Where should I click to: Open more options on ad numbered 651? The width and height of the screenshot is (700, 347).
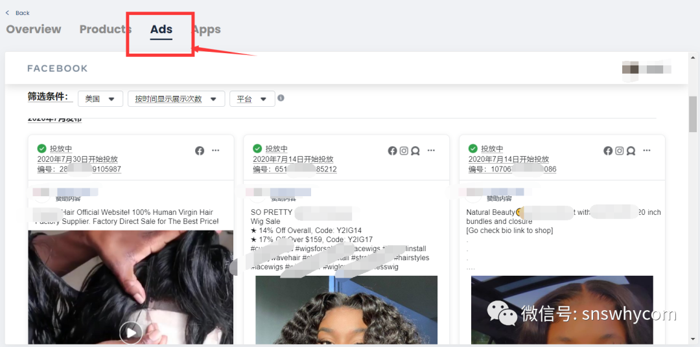coord(431,151)
